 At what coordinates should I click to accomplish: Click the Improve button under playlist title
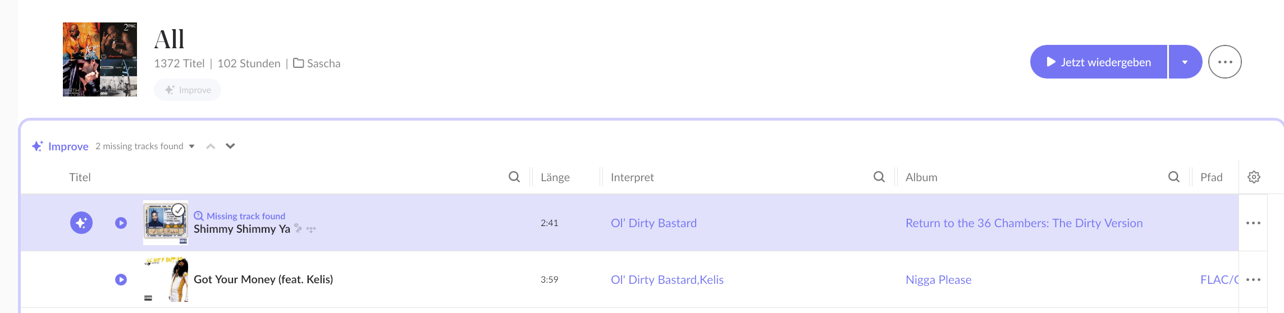pyautogui.click(x=188, y=90)
